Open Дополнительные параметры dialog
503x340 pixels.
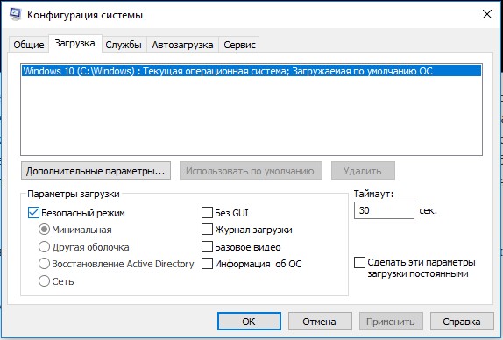click(x=96, y=171)
